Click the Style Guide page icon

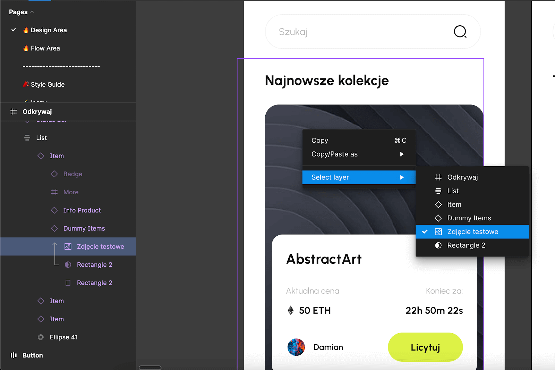coord(26,84)
